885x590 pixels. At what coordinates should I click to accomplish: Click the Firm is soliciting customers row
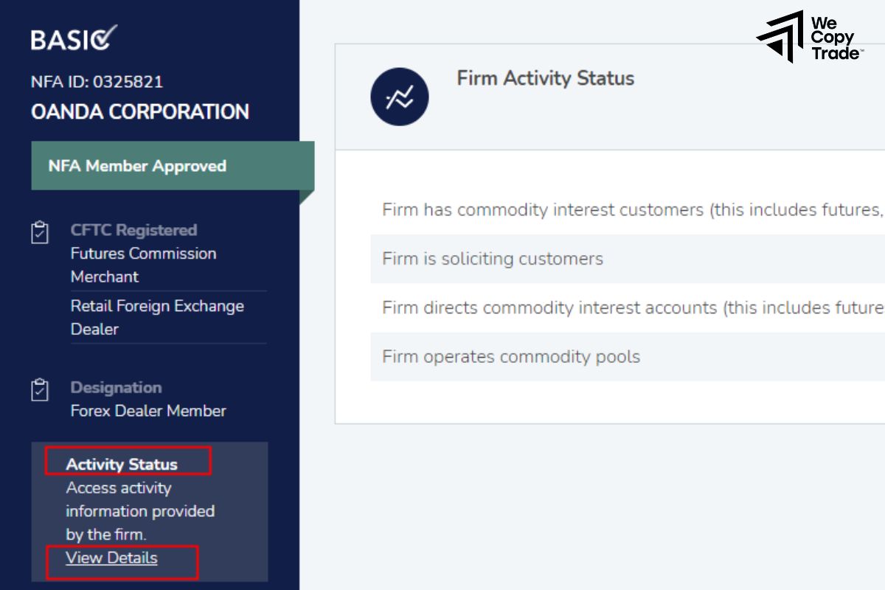pos(492,259)
